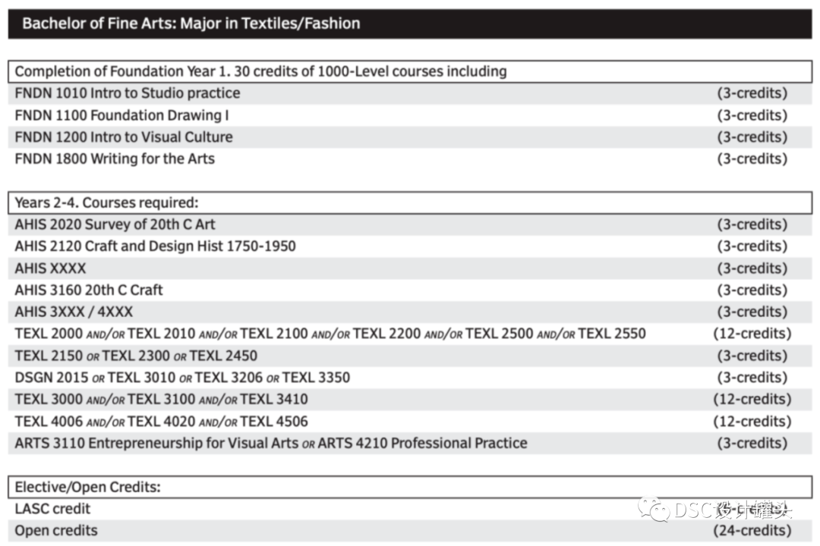This screenshot has height=546, width=820.
Task: Click the Open credits label
Action: 56,530
